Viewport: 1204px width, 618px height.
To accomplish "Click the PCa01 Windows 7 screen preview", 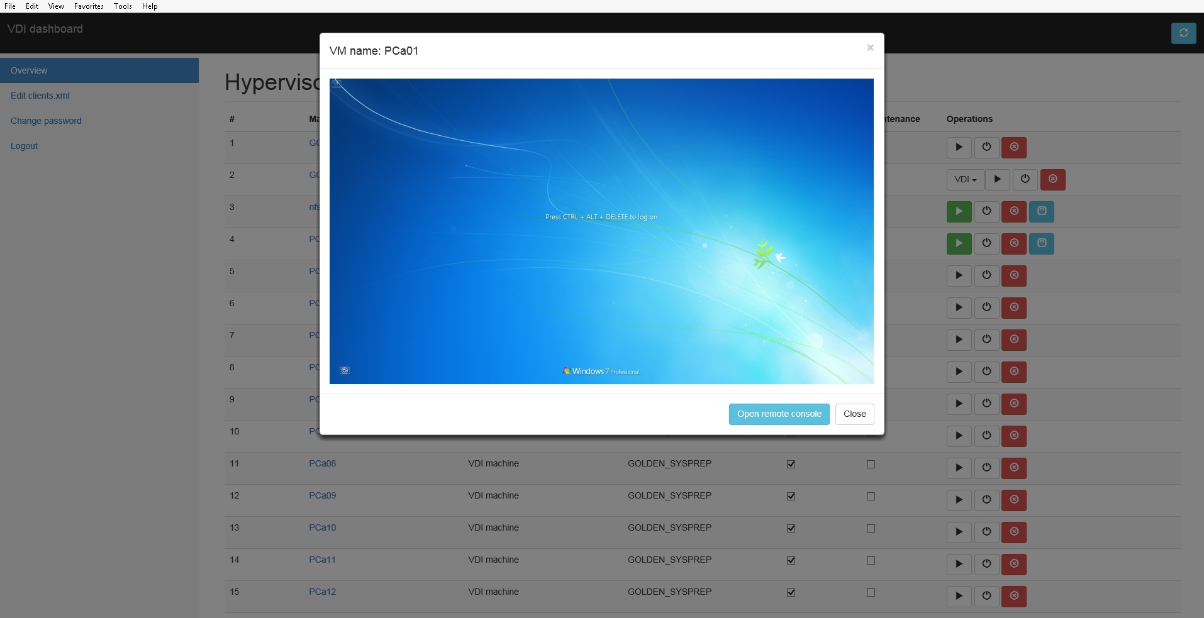I will (601, 231).
